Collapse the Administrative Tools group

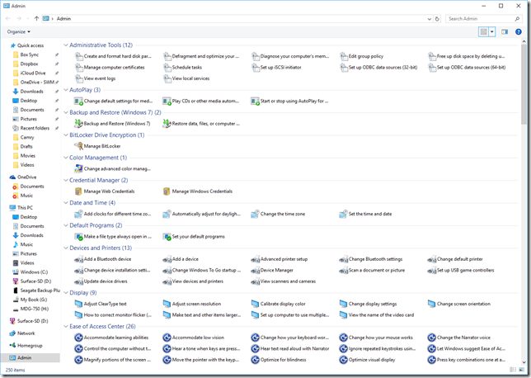[x=66, y=45]
